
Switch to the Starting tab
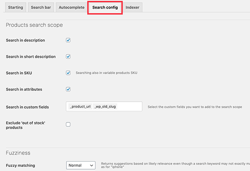15,7
